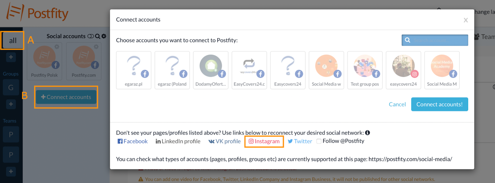Click plus icon under the all tab
The image size is (495, 183).
coord(11,57)
